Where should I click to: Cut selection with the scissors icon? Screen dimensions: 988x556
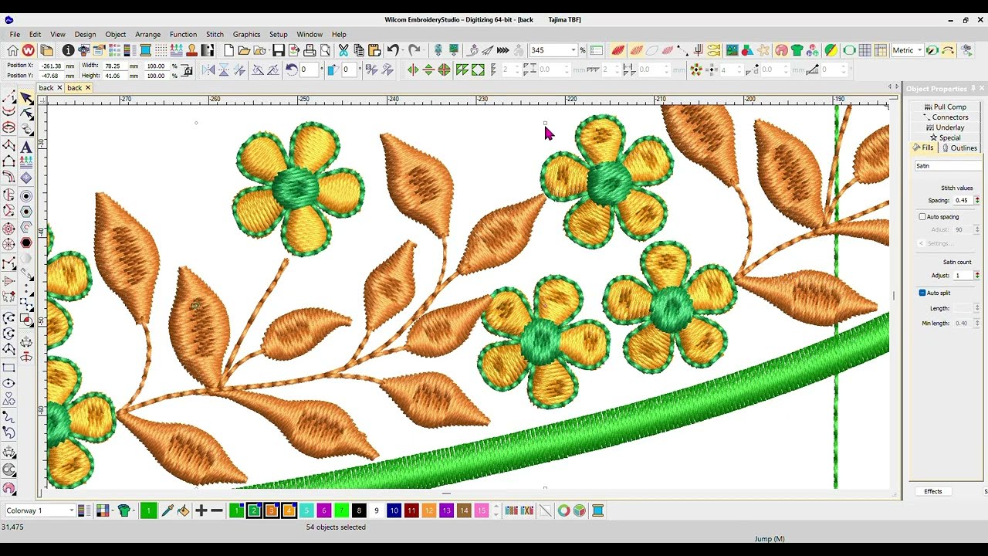pos(343,50)
